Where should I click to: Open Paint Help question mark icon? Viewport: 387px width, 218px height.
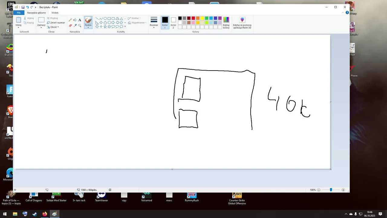coord(347,13)
